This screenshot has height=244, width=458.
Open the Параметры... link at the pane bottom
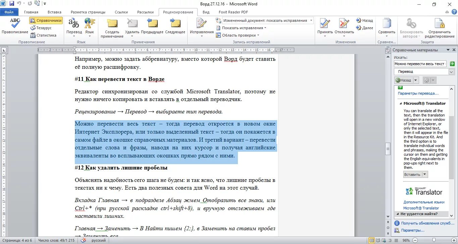(x=413, y=231)
